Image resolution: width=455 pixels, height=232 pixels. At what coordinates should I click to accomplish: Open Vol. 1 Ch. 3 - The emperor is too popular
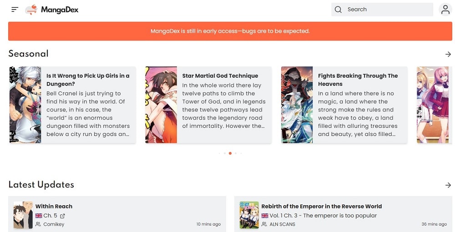coord(323,216)
